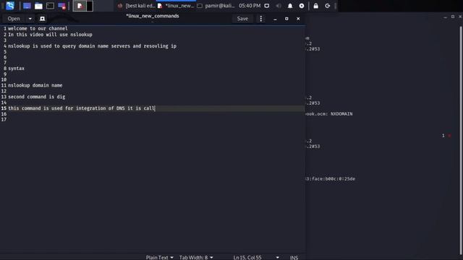Open the editor's three-dot menu

[x=260, y=19]
